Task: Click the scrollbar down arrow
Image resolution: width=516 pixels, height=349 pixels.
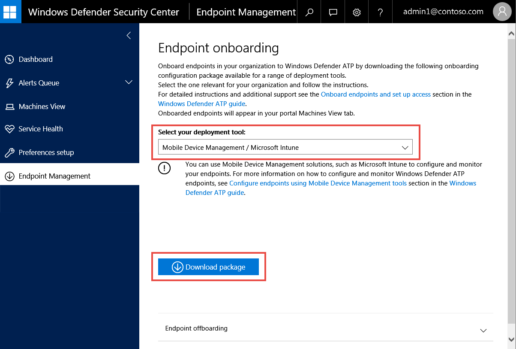Action: pos(511,340)
